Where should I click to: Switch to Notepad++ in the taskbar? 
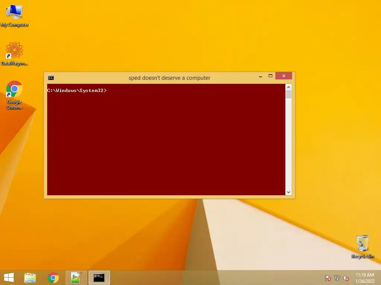click(x=76, y=278)
